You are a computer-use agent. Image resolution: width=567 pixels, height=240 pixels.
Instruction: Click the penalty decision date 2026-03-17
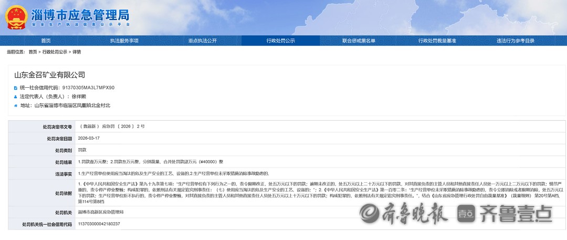click(89, 138)
